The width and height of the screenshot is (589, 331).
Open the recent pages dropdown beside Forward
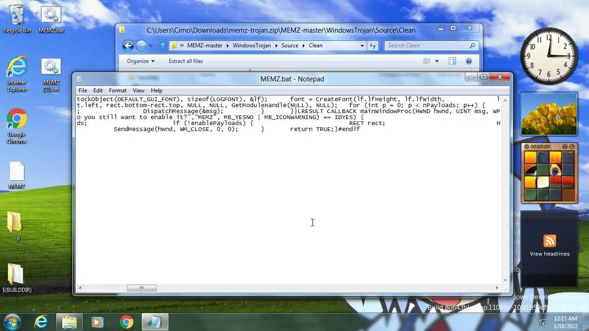pyautogui.click(x=150, y=46)
